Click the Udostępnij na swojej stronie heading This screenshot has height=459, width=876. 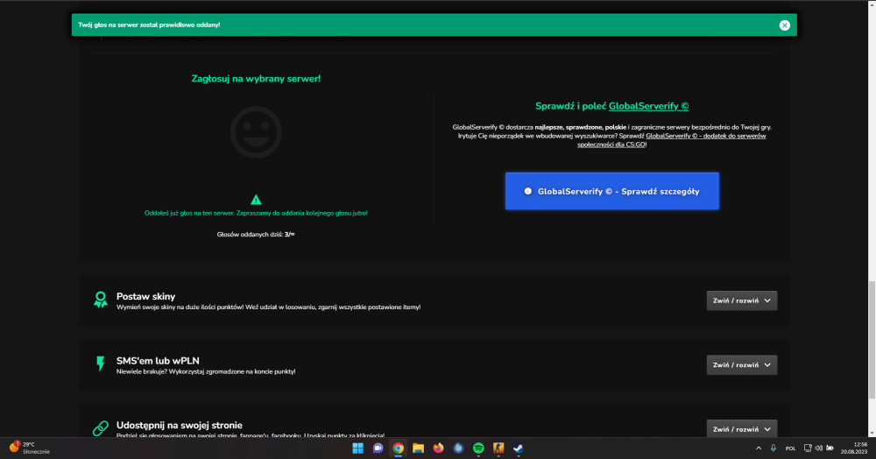pos(180,425)
